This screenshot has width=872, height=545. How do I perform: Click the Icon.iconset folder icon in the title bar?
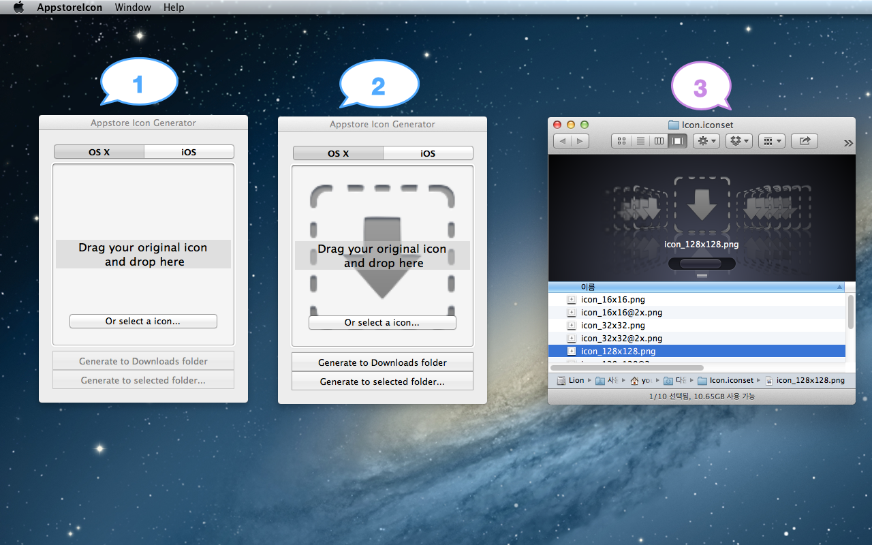point(674,125)
